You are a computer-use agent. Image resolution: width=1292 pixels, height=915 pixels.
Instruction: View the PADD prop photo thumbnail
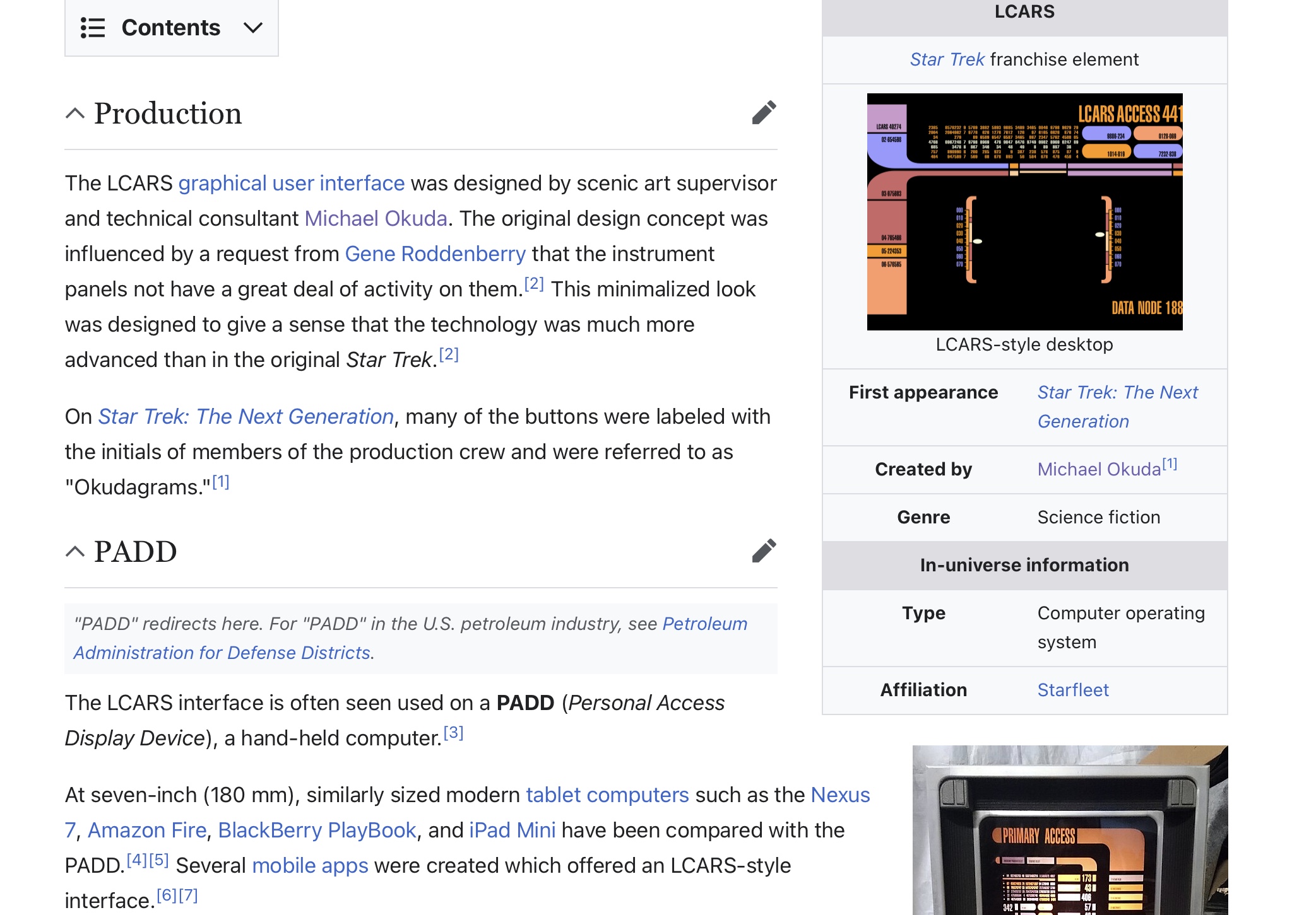1070,830
